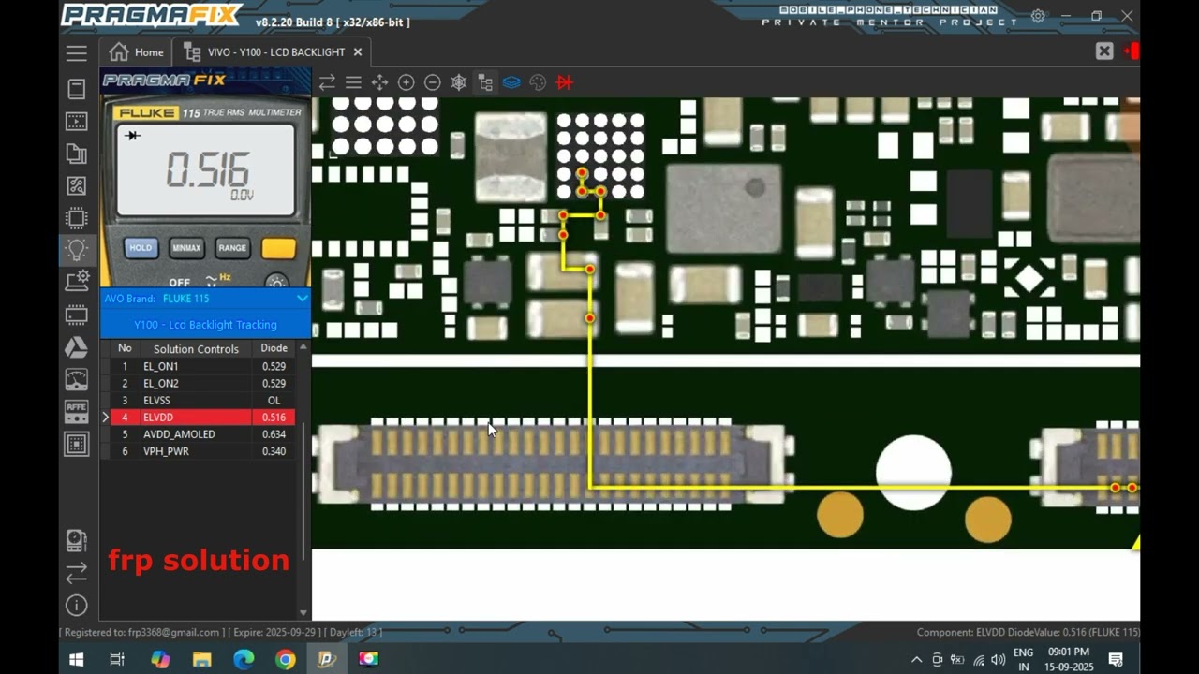Viewport: 1199px width, 674px height.
Task: Switch to the Home tab
Action: pyautogui.click(x=136, y=52)
